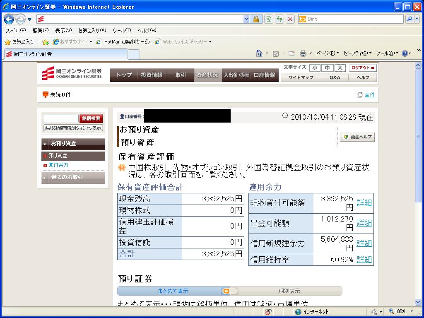Open the address bar history dropdown
The height and width of the screenshot is (318, 424).
[246, 19]
